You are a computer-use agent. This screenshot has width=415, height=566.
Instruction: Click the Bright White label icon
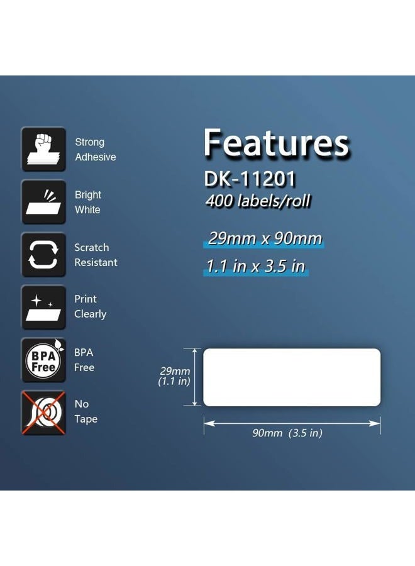click(x=43, y=202)
